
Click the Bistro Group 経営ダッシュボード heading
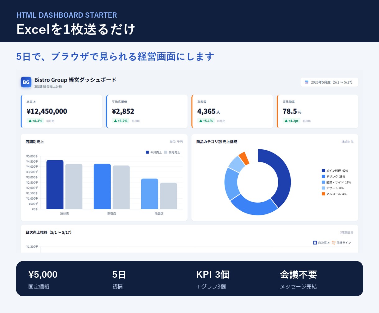click(x=75, y=80)
